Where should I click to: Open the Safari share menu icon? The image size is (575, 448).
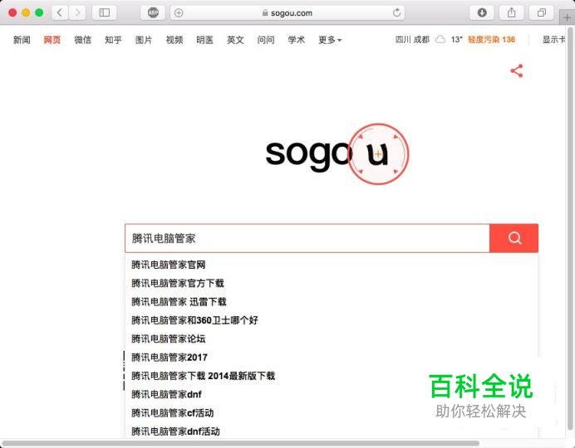[x=512, y=12]
